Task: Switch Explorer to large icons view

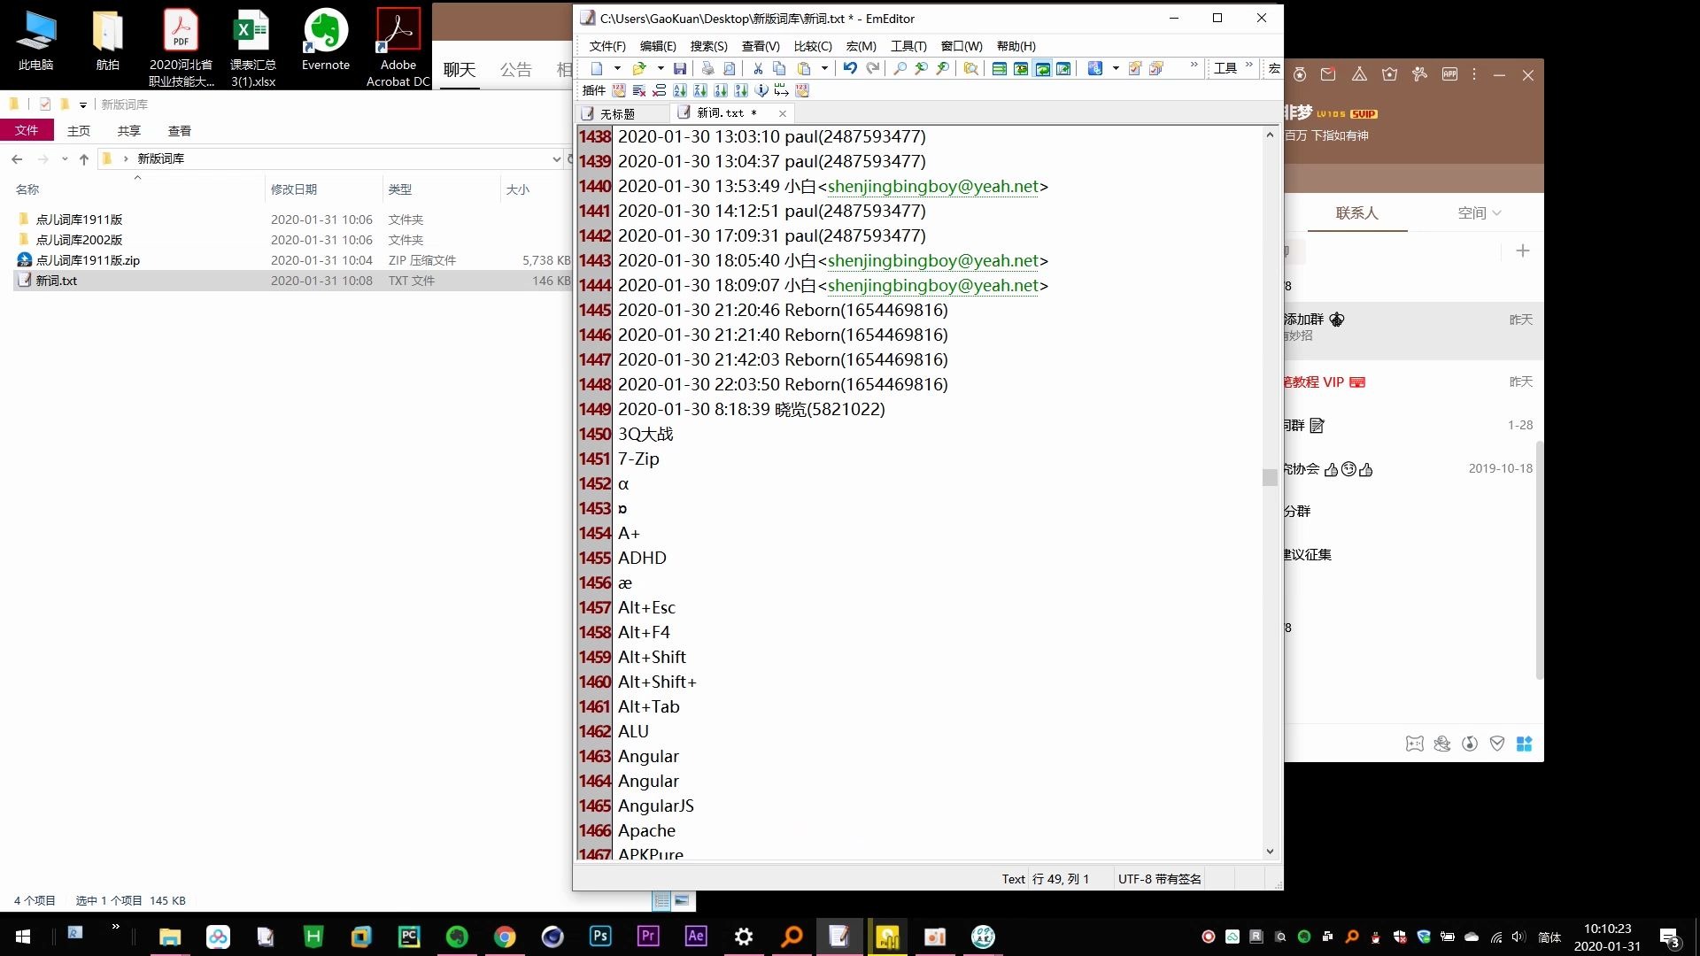Action: point(682,900)
